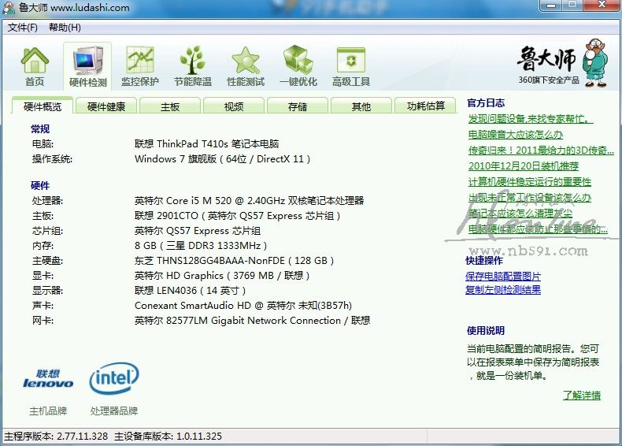The image size is (622, 446).
Task: Open link 2010年12月20日装机推荐
Action: [524, 166]
